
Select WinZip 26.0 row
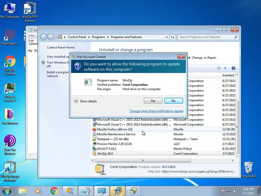tap(163, 153)
